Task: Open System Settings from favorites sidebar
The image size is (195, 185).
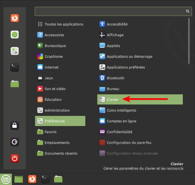Action: click(x=15, y=51)
